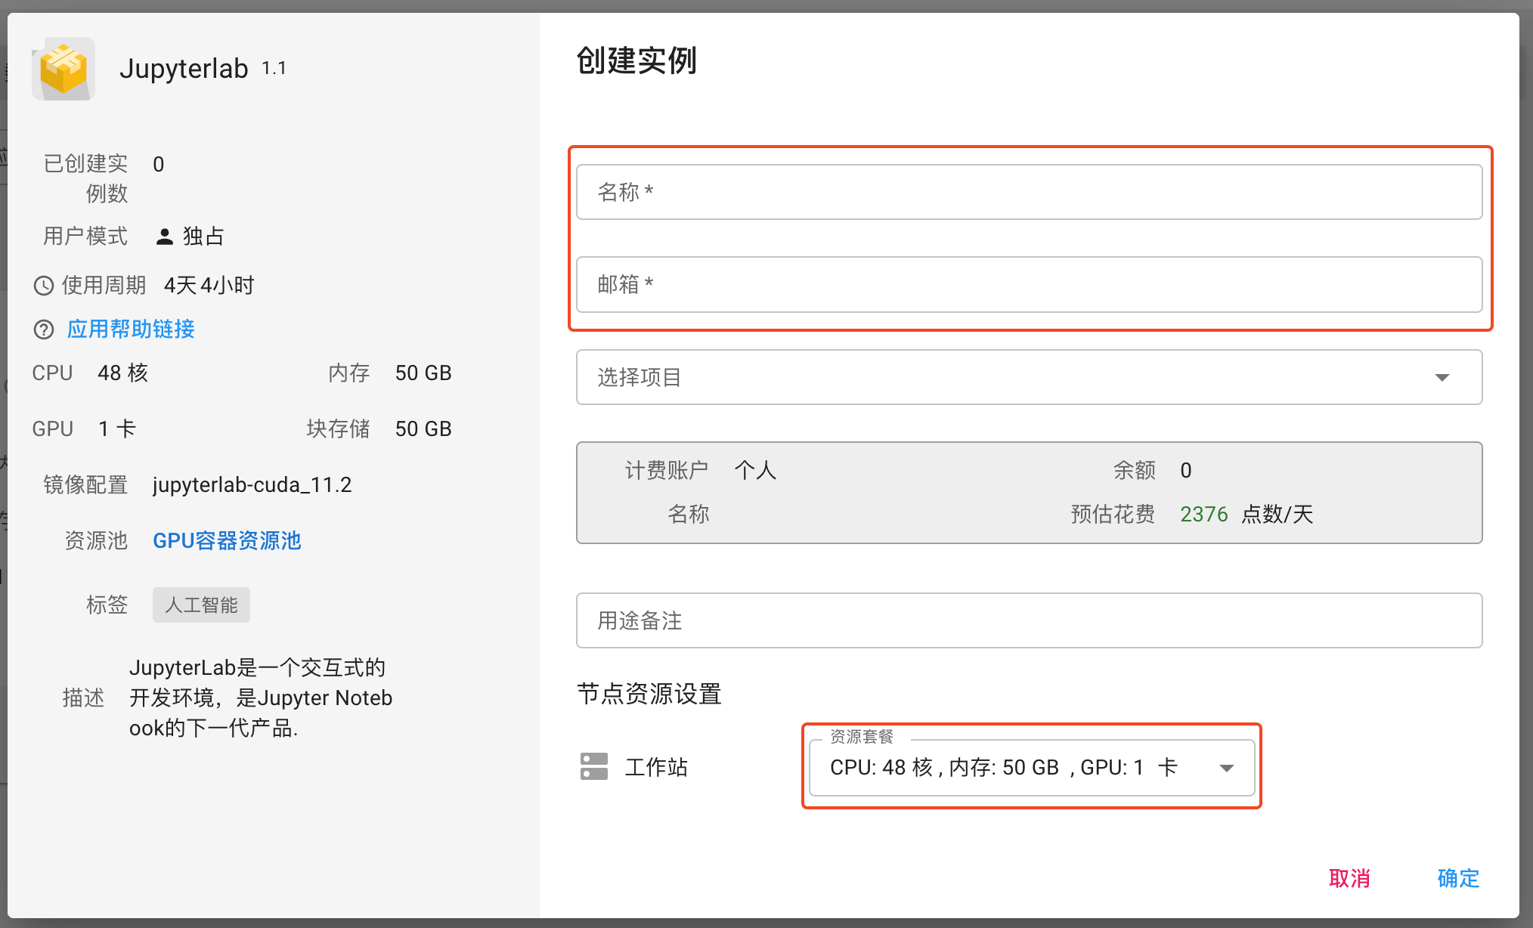Click the 个人 billing account value
This screenshot has width=1533, height=928.
click(x=755, y=470)
